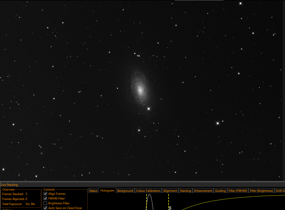This screenshot has width=285, height=210.
Task: Switch to the Alignment tab
Action: (x=170, y=191)
